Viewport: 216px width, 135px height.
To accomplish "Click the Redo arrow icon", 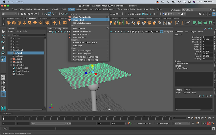I will [x=35, y=14].
